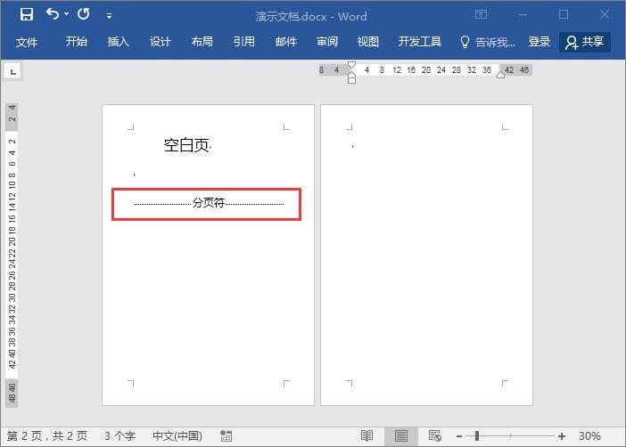Click the 分页符 page break line
This screenshot has height=447, width=626.
click(209, 203)
